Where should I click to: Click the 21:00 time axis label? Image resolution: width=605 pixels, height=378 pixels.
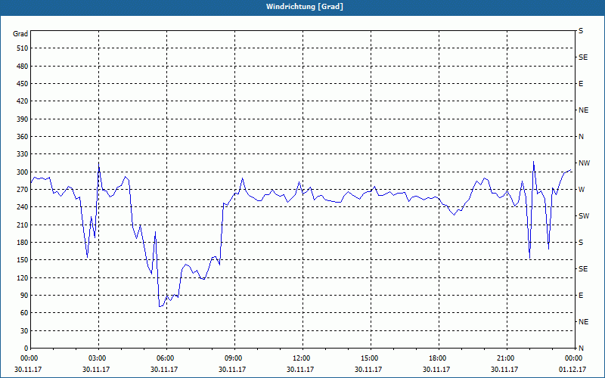pyautogui.click(x=507, y=358)
